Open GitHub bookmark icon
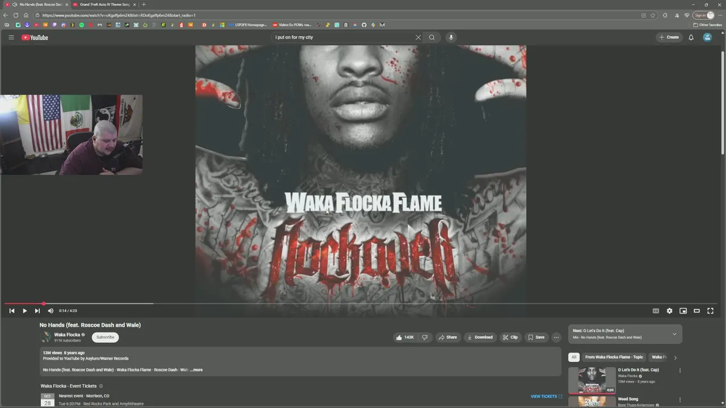The width and height of the screenshot is (726, 408). tap(364, 25)
